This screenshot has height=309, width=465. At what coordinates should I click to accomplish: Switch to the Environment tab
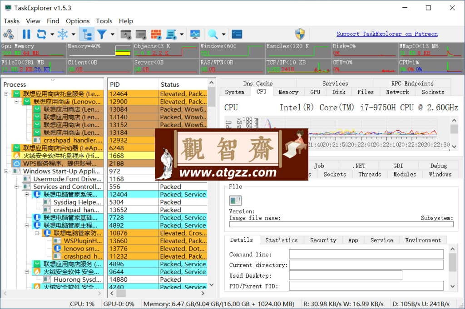tap(423, 240)
